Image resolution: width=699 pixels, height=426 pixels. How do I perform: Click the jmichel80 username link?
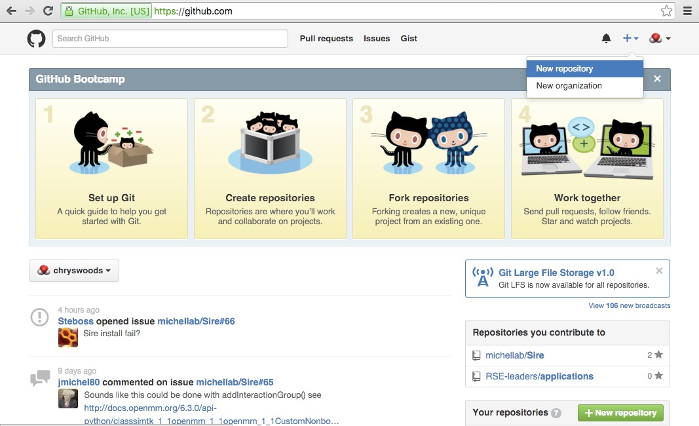click(79, 382)
